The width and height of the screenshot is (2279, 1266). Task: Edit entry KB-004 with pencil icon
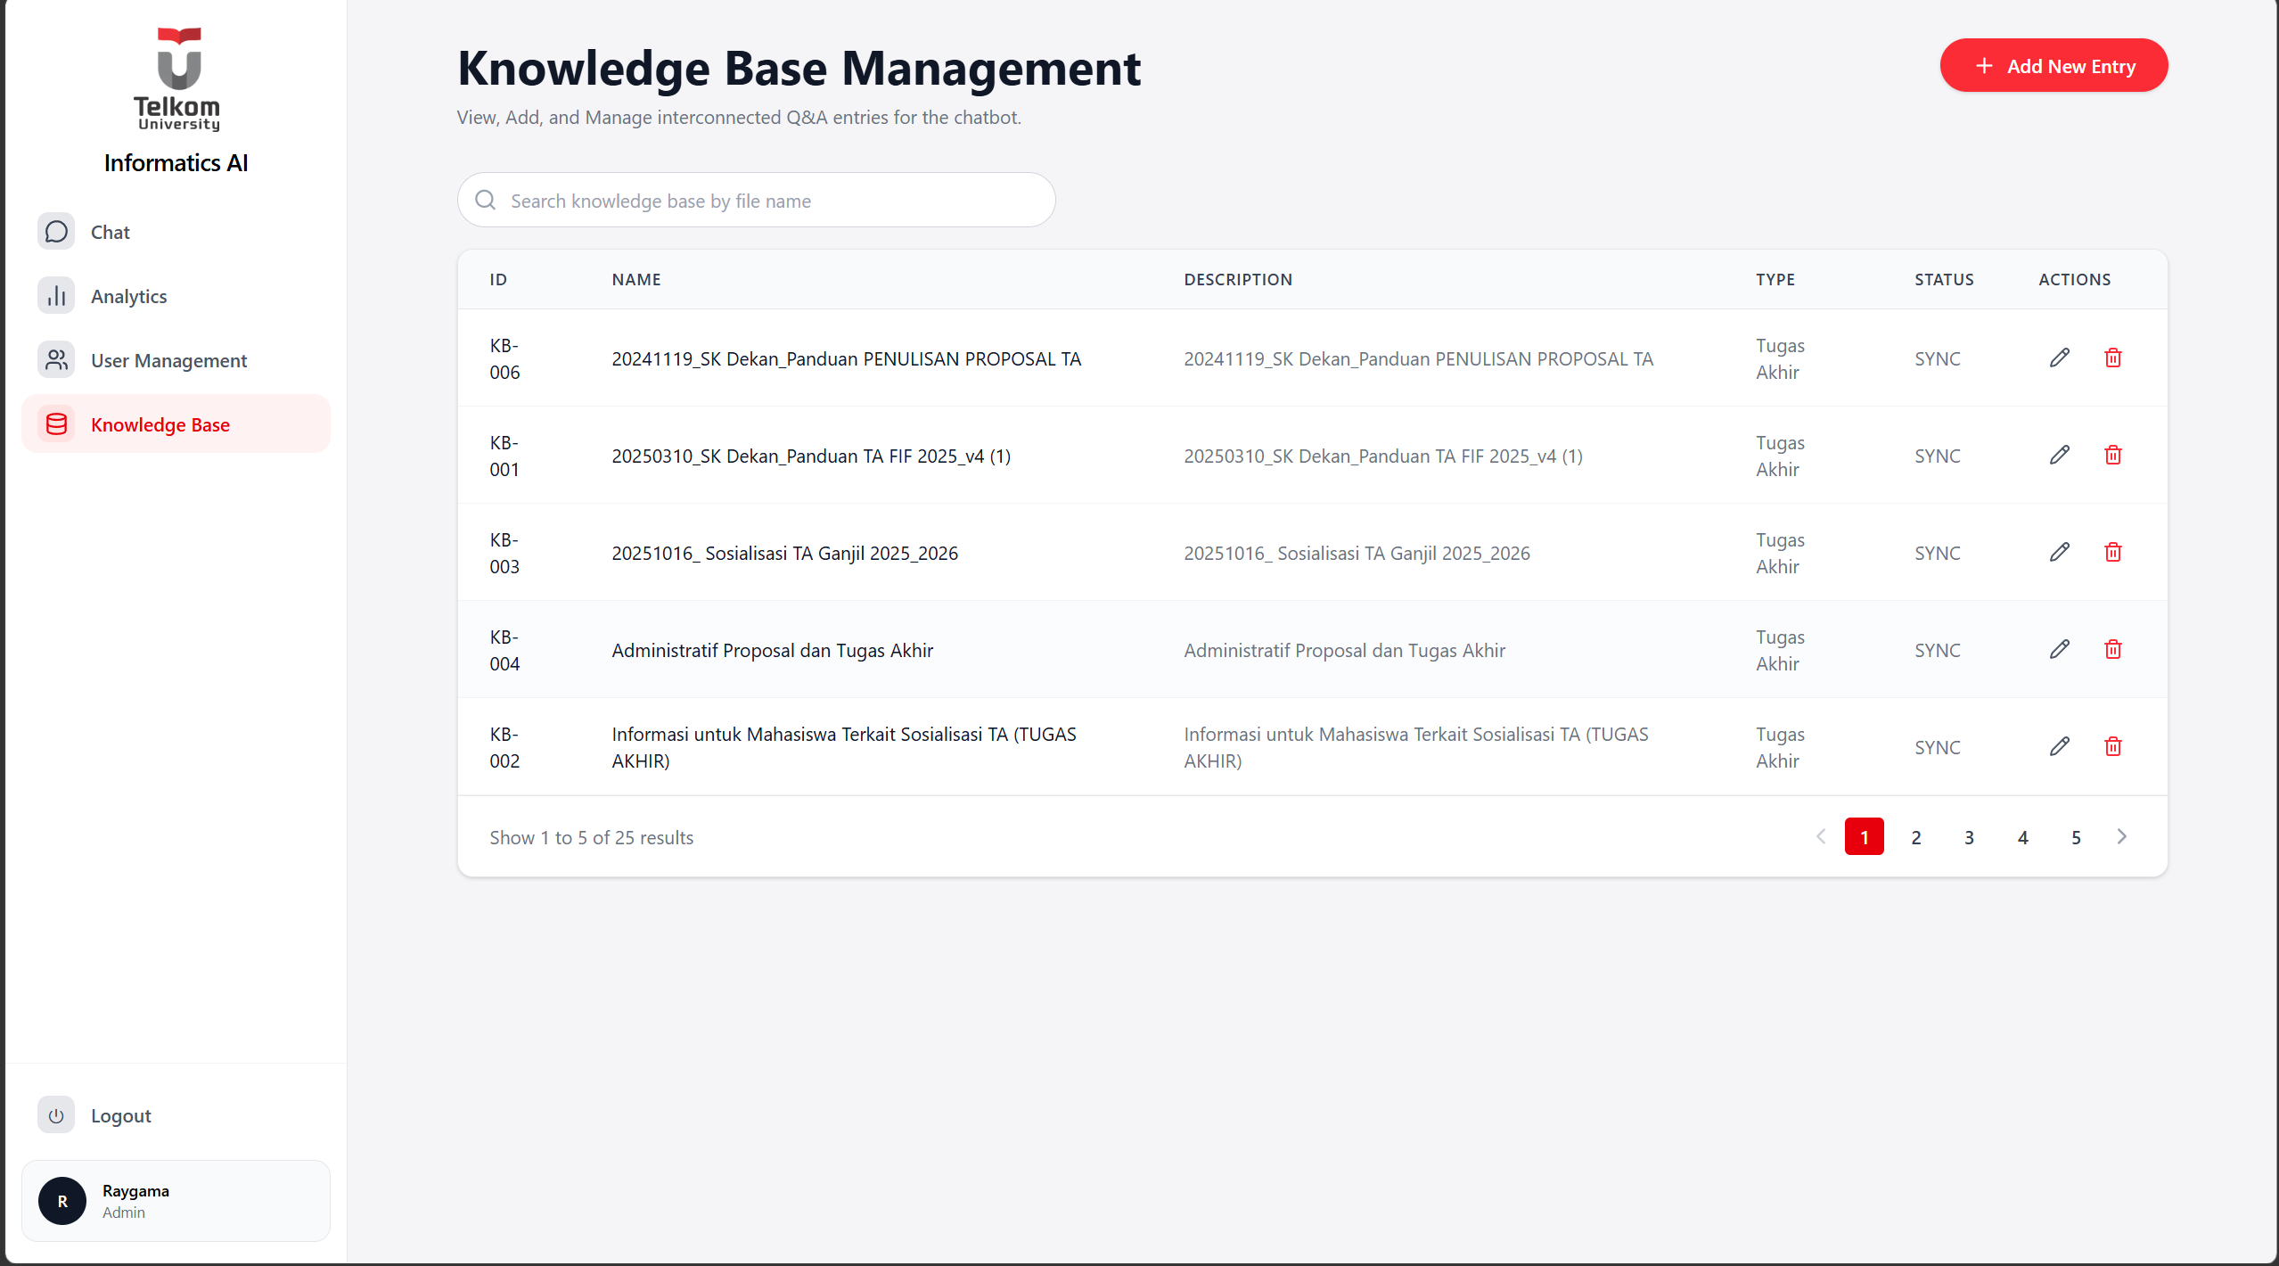click(2059, 650)
